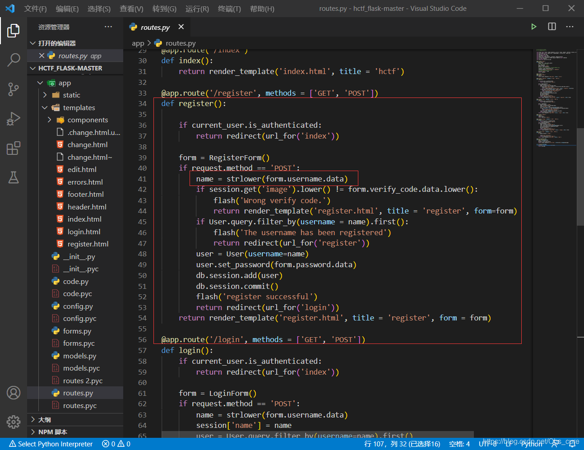Close the routes.py editor tab
584x450 pixels.
pyautogui.click(x=181, y=27)
